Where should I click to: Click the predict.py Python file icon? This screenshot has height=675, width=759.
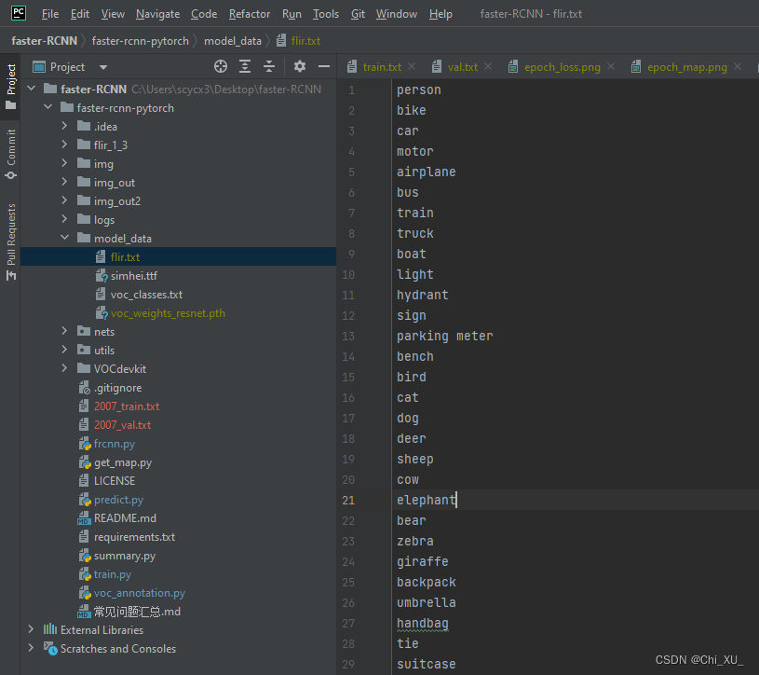tap(85, 500)
